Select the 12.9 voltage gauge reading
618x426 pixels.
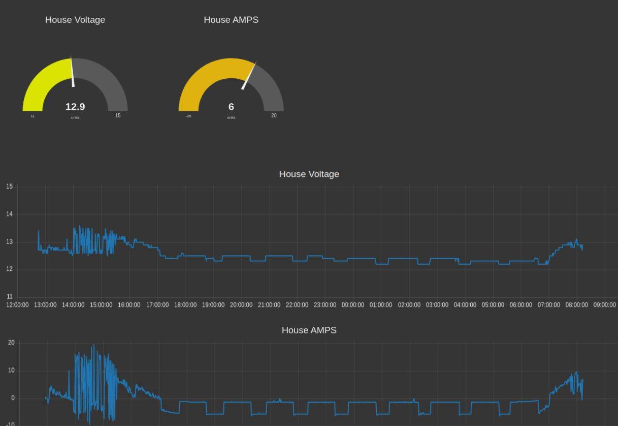75,107
